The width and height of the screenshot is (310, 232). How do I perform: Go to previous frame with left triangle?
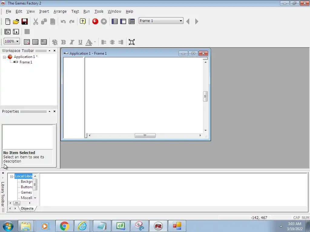click(188, 21)
